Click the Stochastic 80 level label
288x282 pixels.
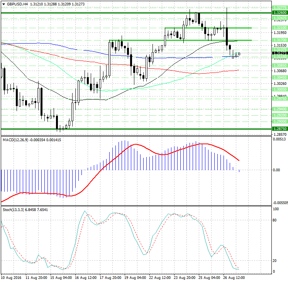276,220
